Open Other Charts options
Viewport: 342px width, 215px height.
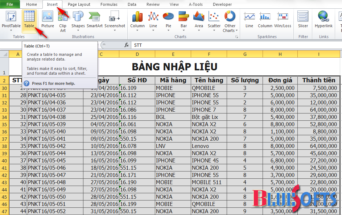230,22
